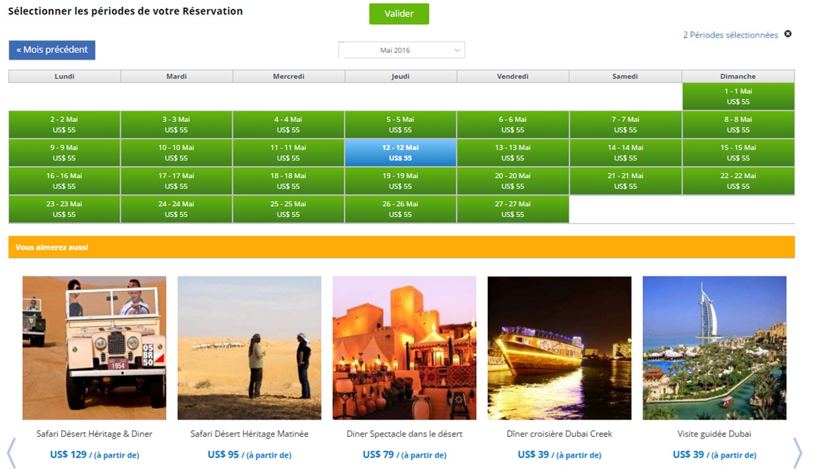The height and width of the screenshot is (470, 827).
Task: Go to the Mois précédent
Action: coord(52,50)
